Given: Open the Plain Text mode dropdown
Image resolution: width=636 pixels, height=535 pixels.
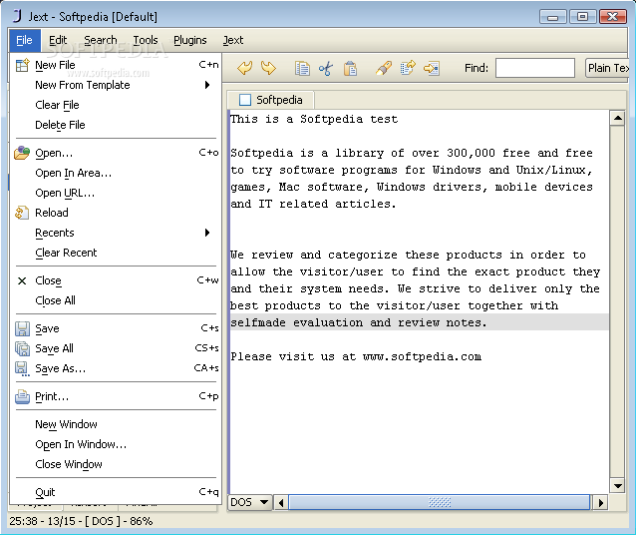Looking at the screenshot, I should click(x=607, y=68).
